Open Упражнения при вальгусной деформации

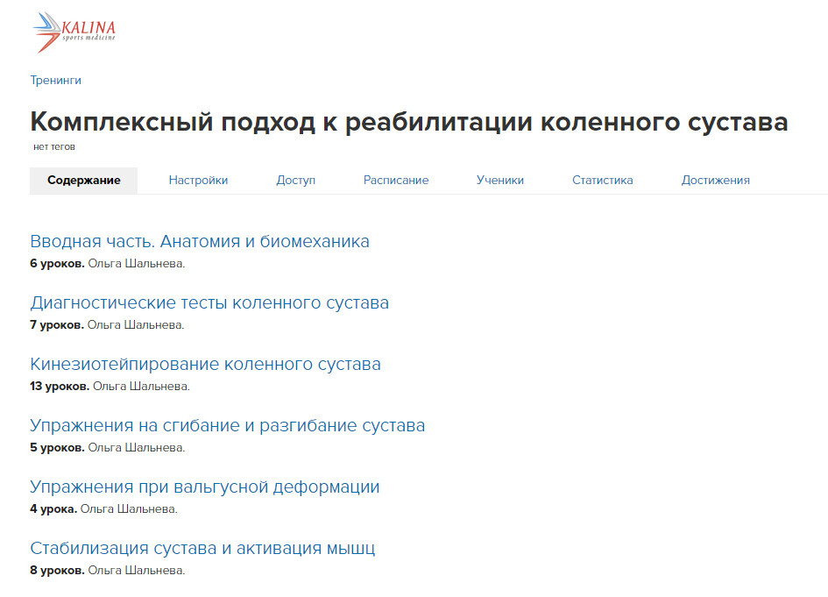click(x=204, y=487)
